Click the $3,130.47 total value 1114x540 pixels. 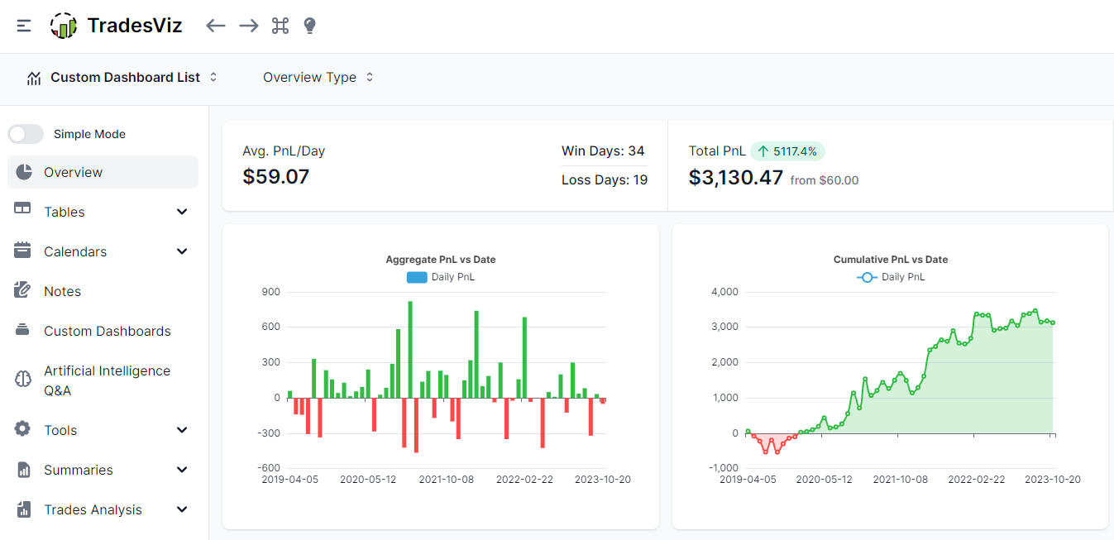736,177
